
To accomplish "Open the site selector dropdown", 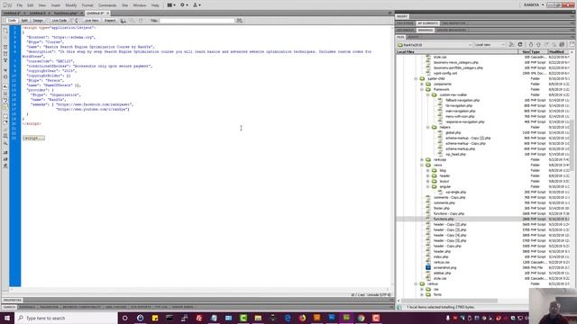I will click(x=435, y=45).
